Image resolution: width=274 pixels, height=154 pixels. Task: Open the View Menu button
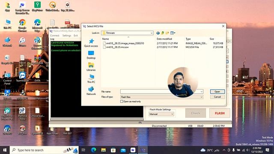173,33
